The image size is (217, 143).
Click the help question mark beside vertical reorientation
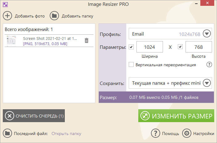pos(209,65)
